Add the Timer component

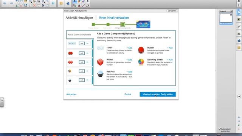pyautogui.click(x=129, y=48)
